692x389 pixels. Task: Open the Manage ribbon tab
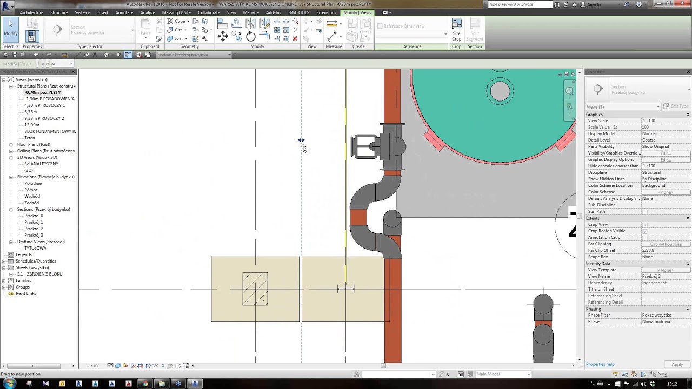click(x=251, y=12)
